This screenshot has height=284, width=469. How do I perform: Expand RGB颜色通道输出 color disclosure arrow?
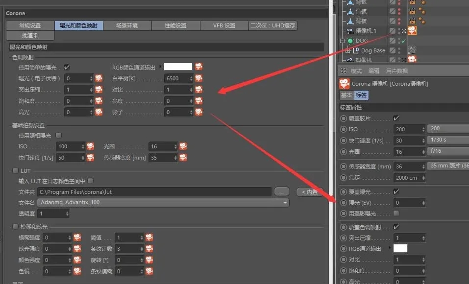click(160, 67)
